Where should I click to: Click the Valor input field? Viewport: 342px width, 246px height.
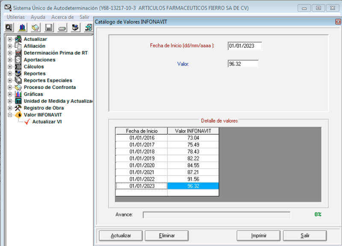tap(243, 64)
